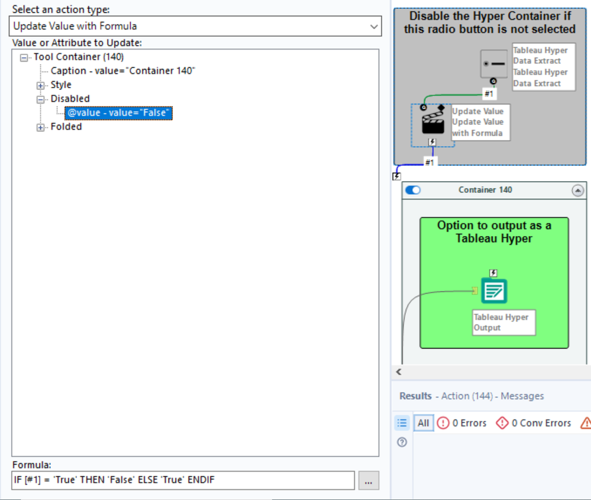Filter results by 0 Conv Errors

(x=534, y=423)
